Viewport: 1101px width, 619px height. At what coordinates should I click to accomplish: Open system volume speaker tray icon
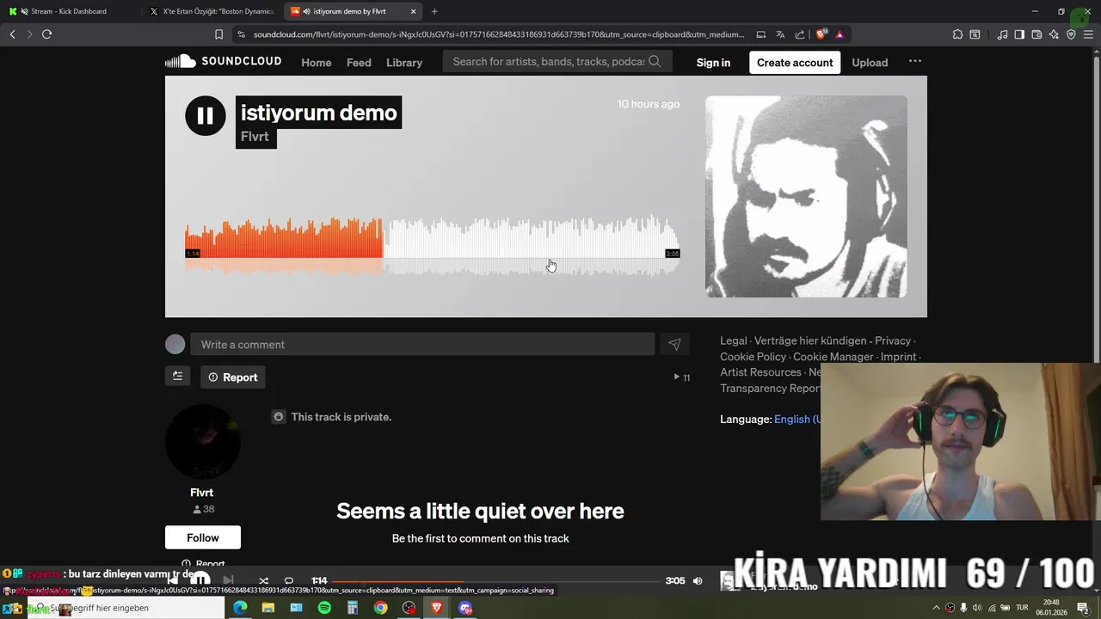(x=977, y=608)
